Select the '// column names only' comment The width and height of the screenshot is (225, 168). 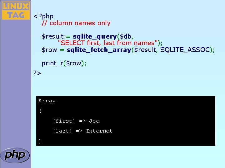click(x=76, y=23)
